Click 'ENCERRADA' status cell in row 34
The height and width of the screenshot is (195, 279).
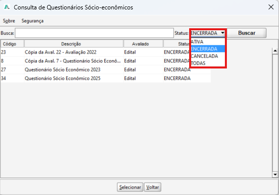[x=187, y=78]
